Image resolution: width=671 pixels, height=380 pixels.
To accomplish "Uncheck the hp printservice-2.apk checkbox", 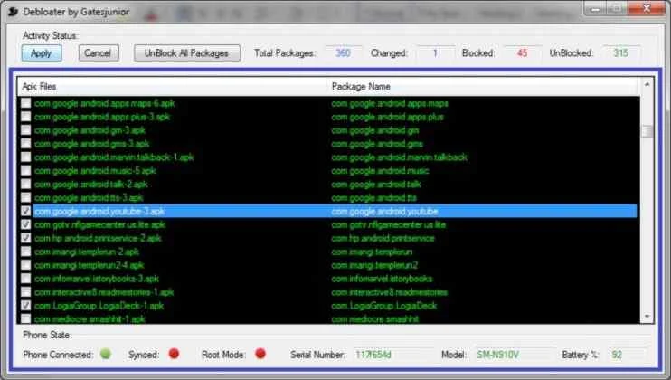I will click(25, 238).
